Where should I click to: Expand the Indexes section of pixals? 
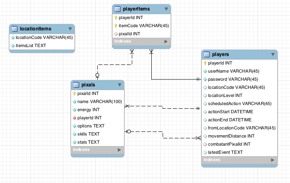click(x=119, y=150)
